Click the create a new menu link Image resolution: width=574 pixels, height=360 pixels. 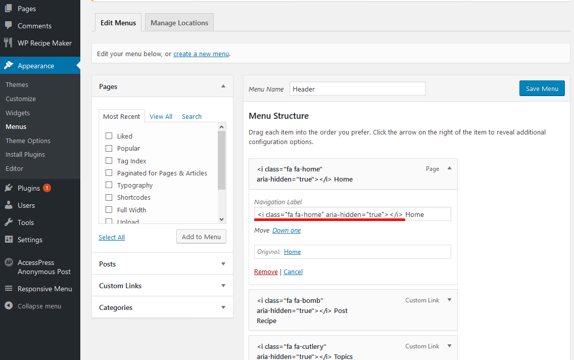coord(201,54)
